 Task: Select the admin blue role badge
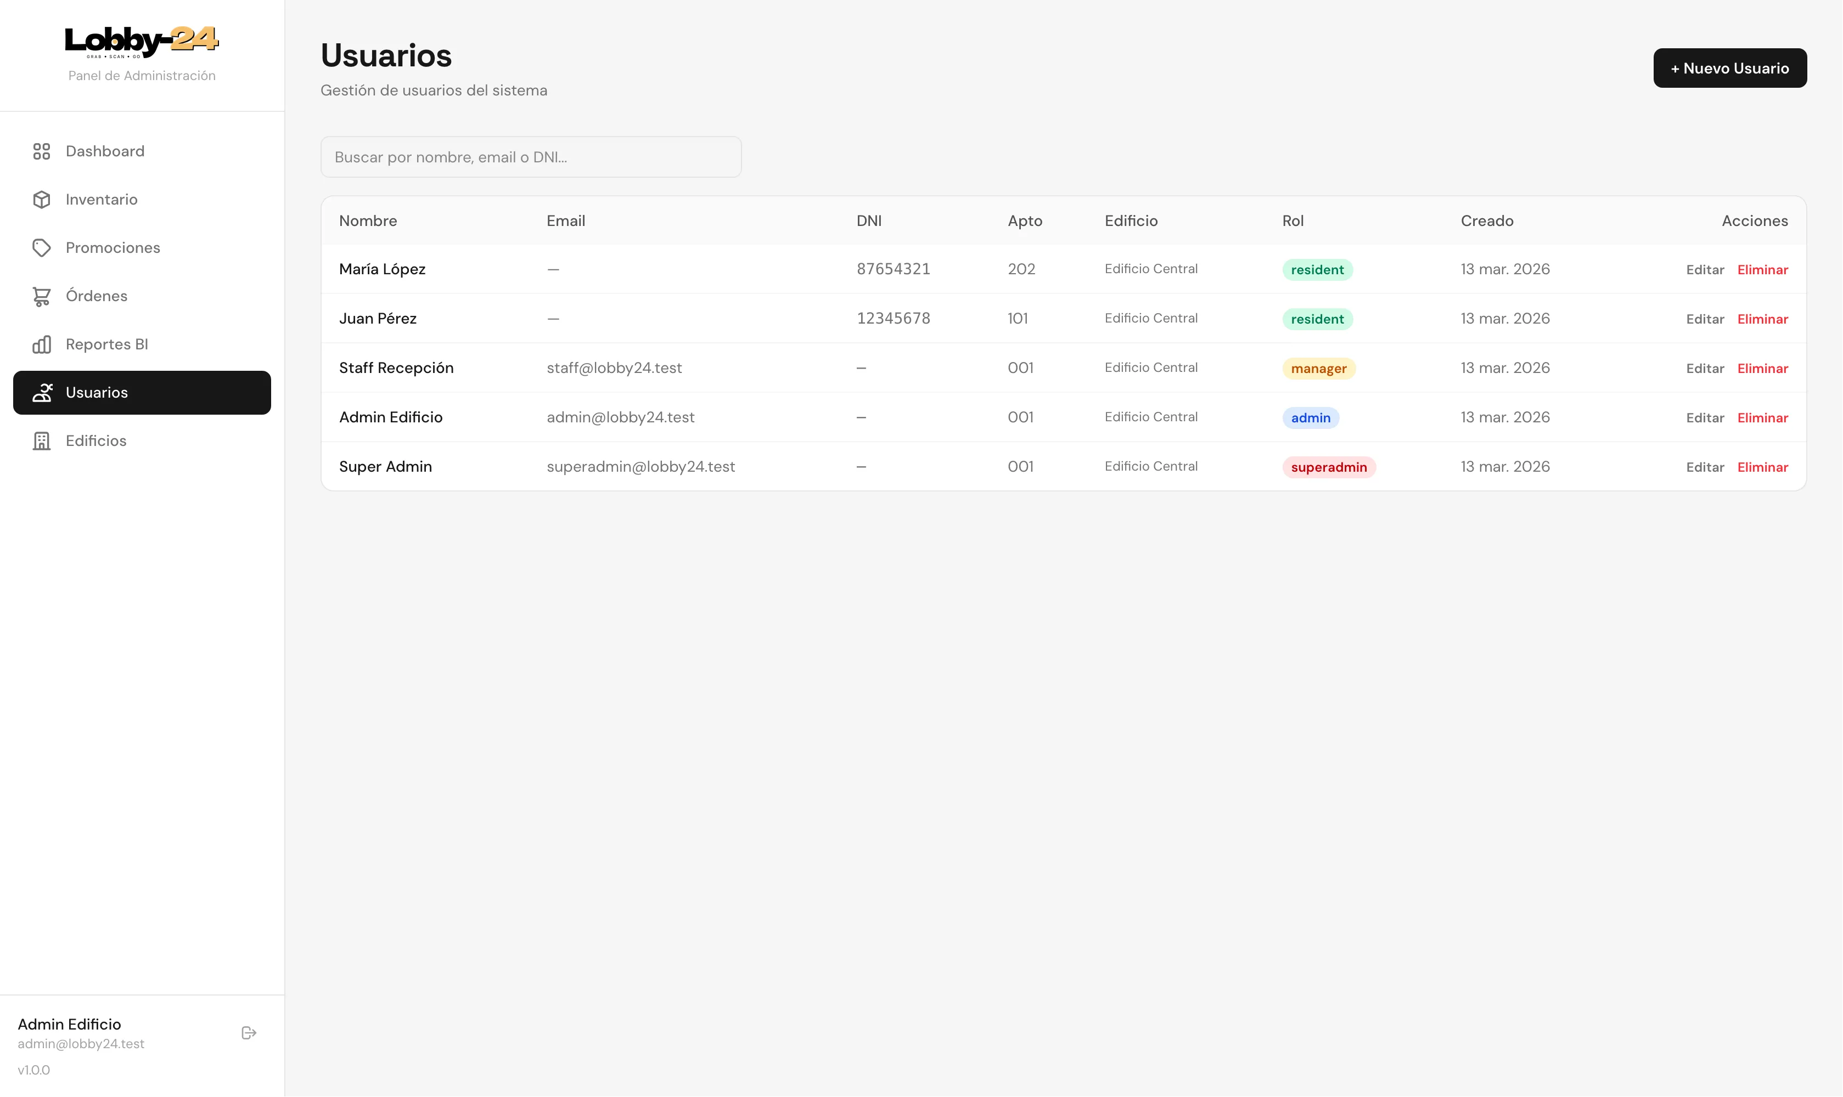tap(1310, 417)
